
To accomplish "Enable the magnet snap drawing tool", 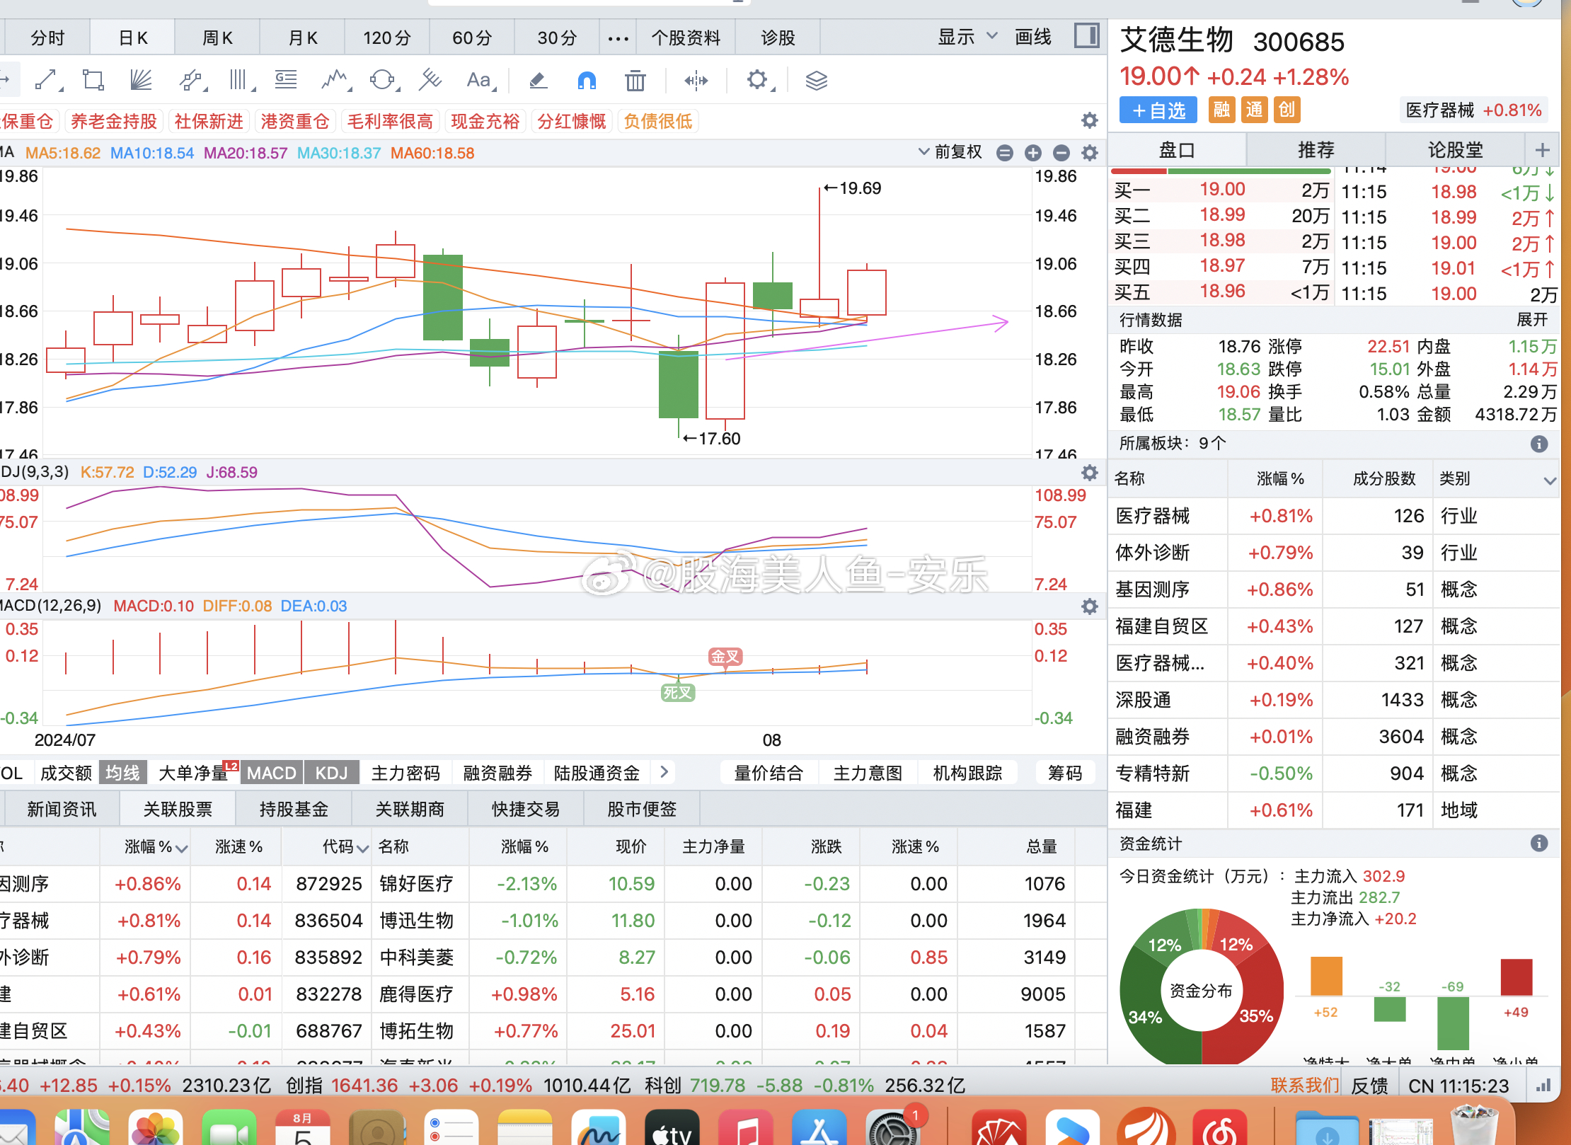I will coord(586,80).
